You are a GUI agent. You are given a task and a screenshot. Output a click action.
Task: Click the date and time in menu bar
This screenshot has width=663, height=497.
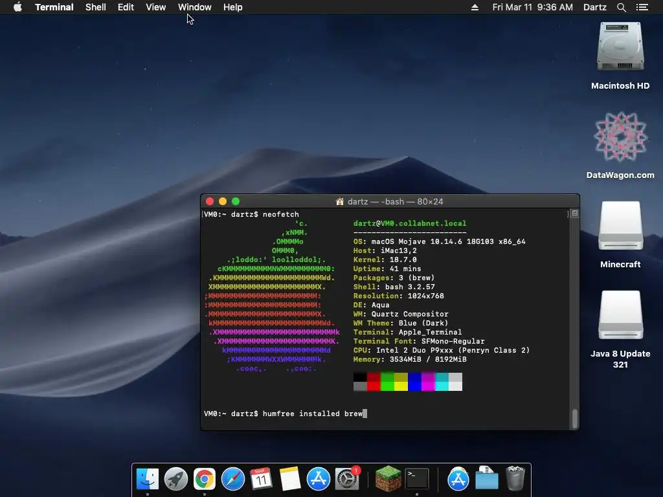tap(532, 7)
